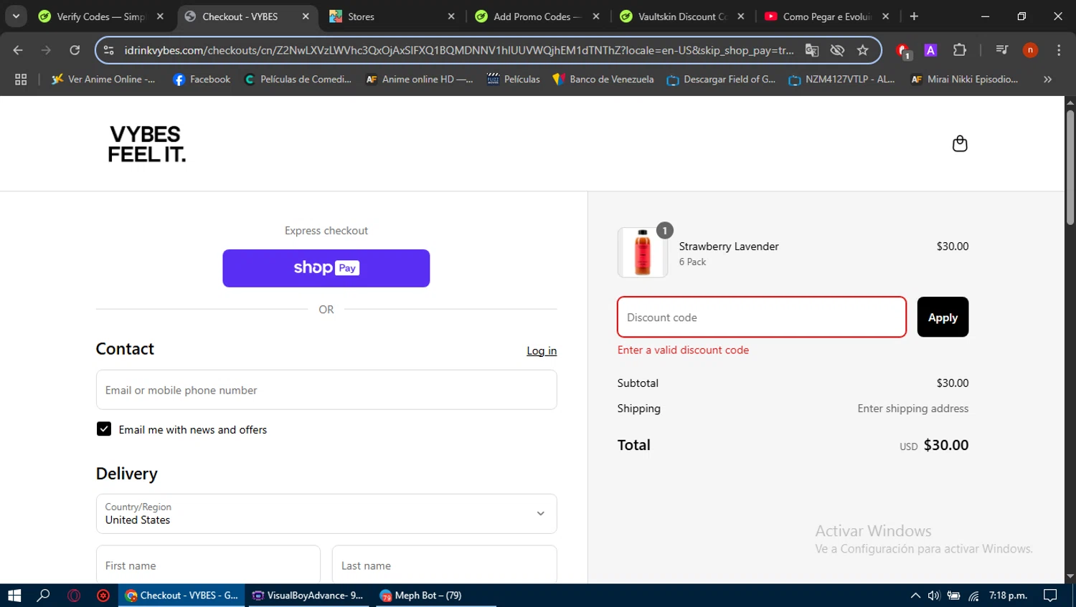Open the Windows Start menu
The height and width of the screenshot is (607, 1076).
(x=14, y=596)
